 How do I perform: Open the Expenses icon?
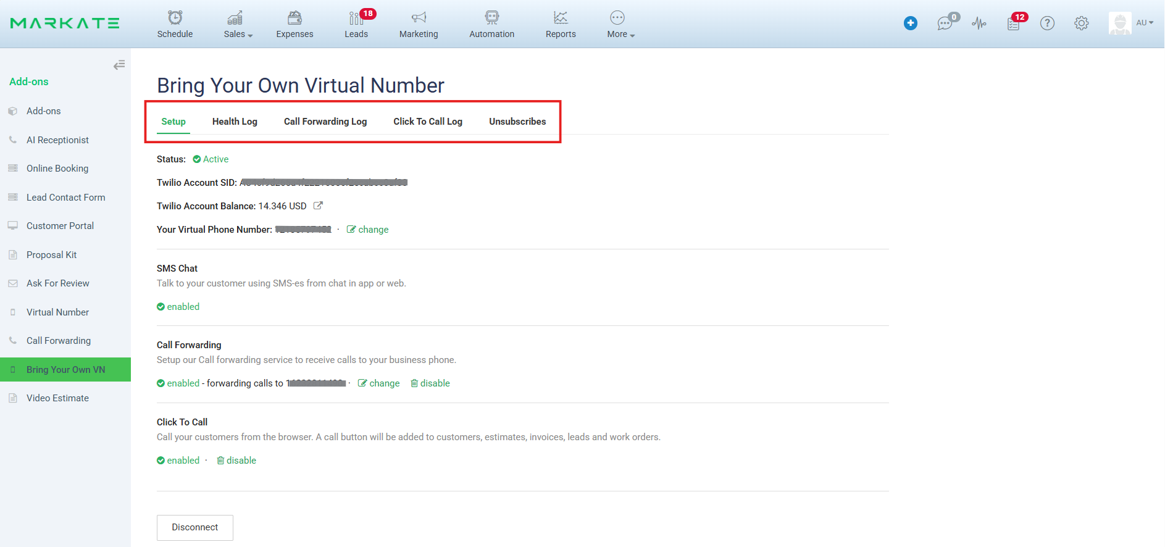295,17
